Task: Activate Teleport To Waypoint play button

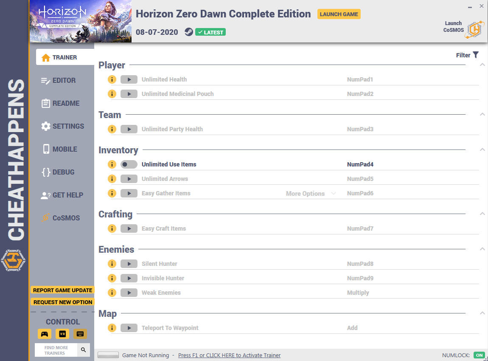Action: pyautogui.click(x=129, y=328)
